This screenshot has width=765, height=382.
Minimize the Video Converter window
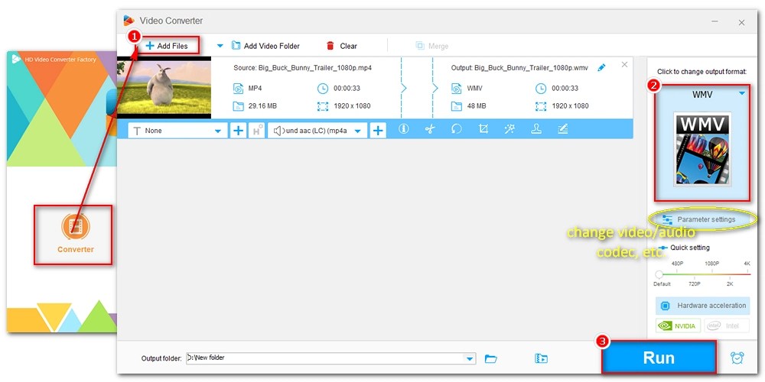(715, 22)
